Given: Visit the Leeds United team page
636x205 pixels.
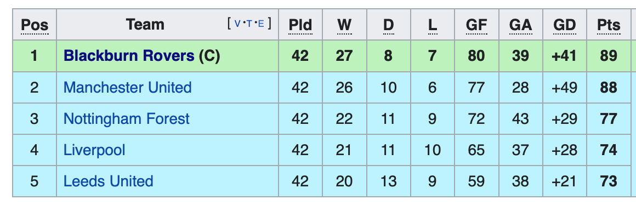Looking at the screenshot, I should tap(109, 181).
